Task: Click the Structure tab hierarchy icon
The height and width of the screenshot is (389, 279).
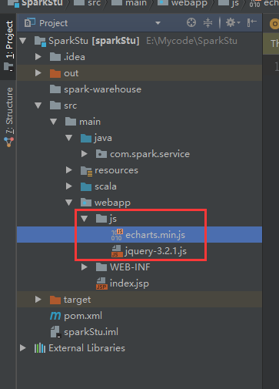Action: click(x=9, y=142)
